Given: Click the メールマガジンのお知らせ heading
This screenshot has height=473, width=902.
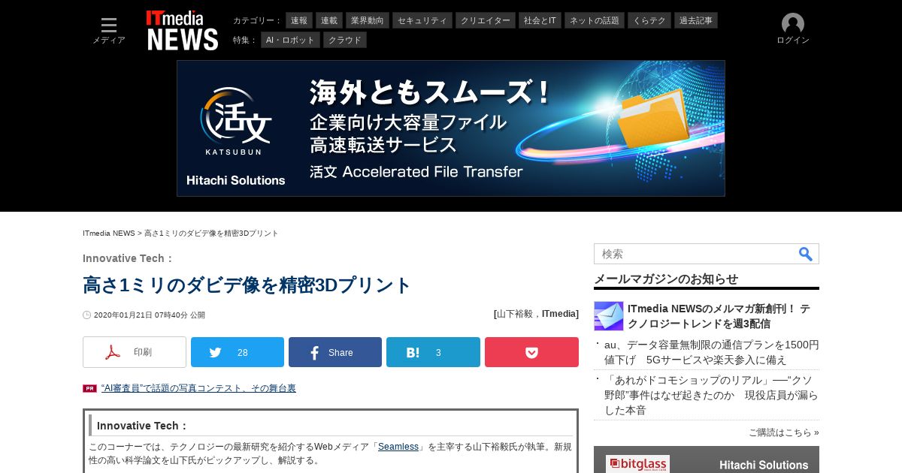Looking at the screenshot, I should (666, 279).
